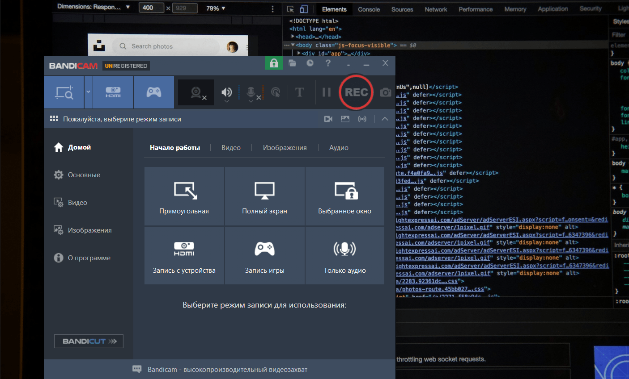Open scheduled recording clock icon
The width and height of the screenshot is (629, 379).
tap(310, 63)
